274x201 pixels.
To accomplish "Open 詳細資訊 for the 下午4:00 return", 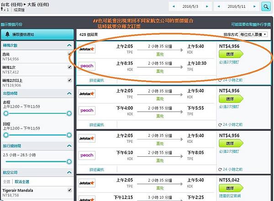I will click(x=97, y=125).
